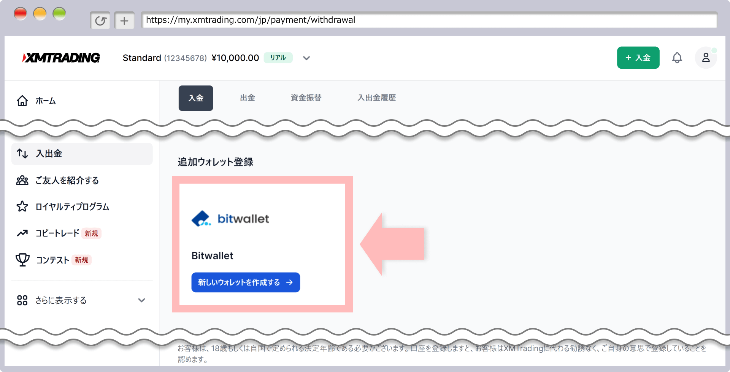The width and height of the screenshot is (730, 372).
Task: Go to ホーム via house icon
Action: point(22,101)
